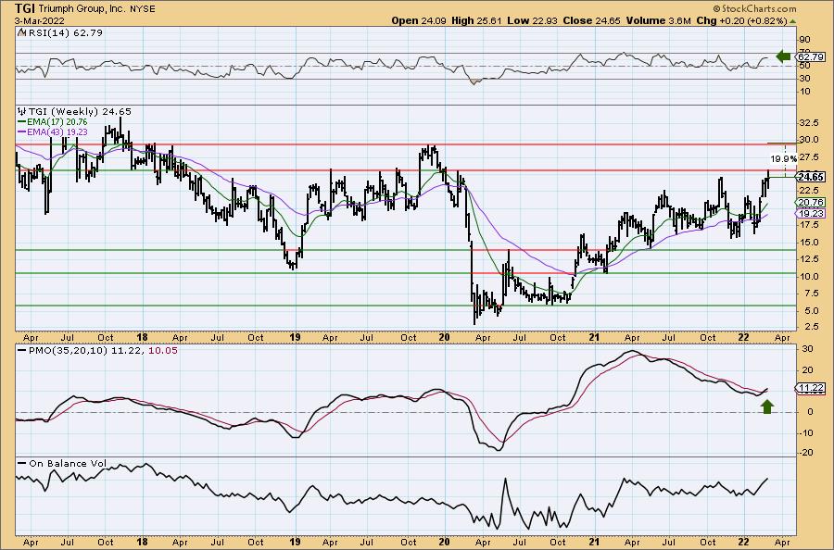Click the On Balance Vol label
The height and width of the screenshot is (550, 834).
68,463
